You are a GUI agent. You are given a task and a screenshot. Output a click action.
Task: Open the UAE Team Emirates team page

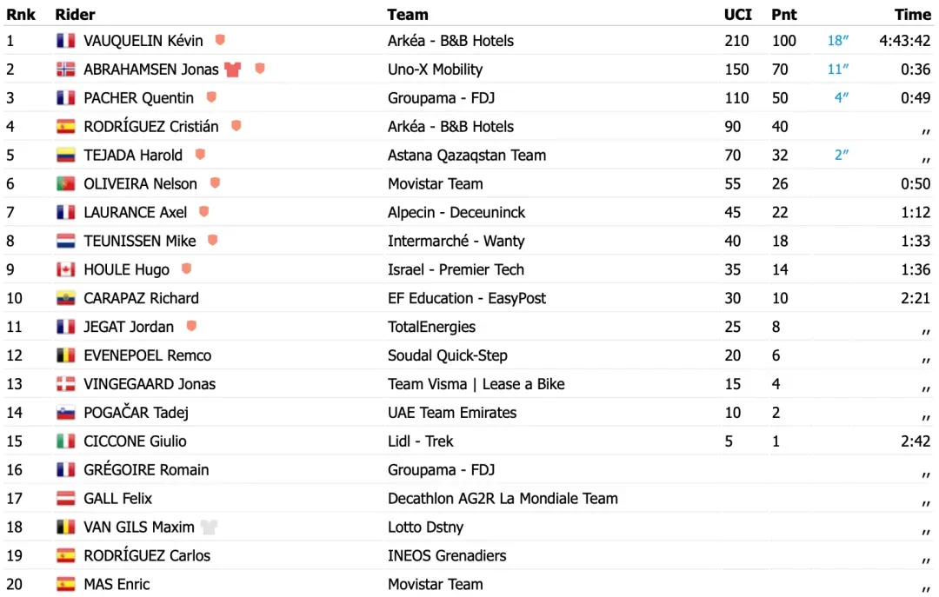tap(452, 413)
